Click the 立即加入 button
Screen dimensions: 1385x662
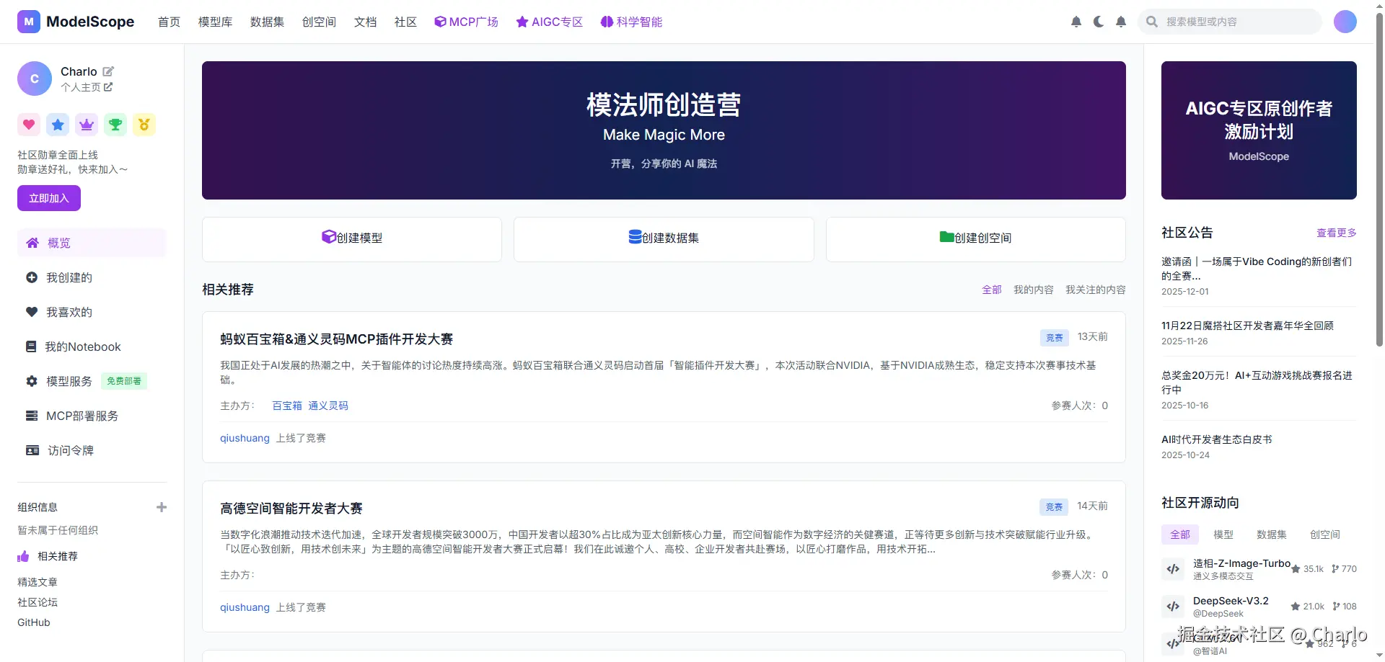[49, 198]
